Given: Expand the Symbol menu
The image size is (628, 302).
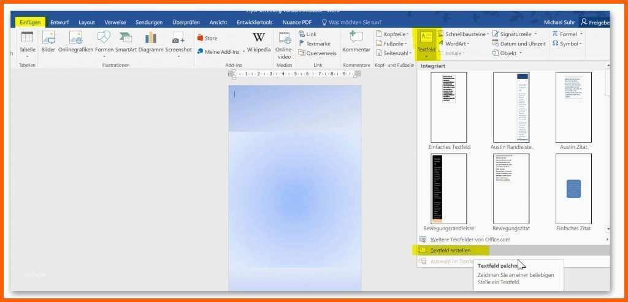Looking at the screenshot, I should (567, 43).
